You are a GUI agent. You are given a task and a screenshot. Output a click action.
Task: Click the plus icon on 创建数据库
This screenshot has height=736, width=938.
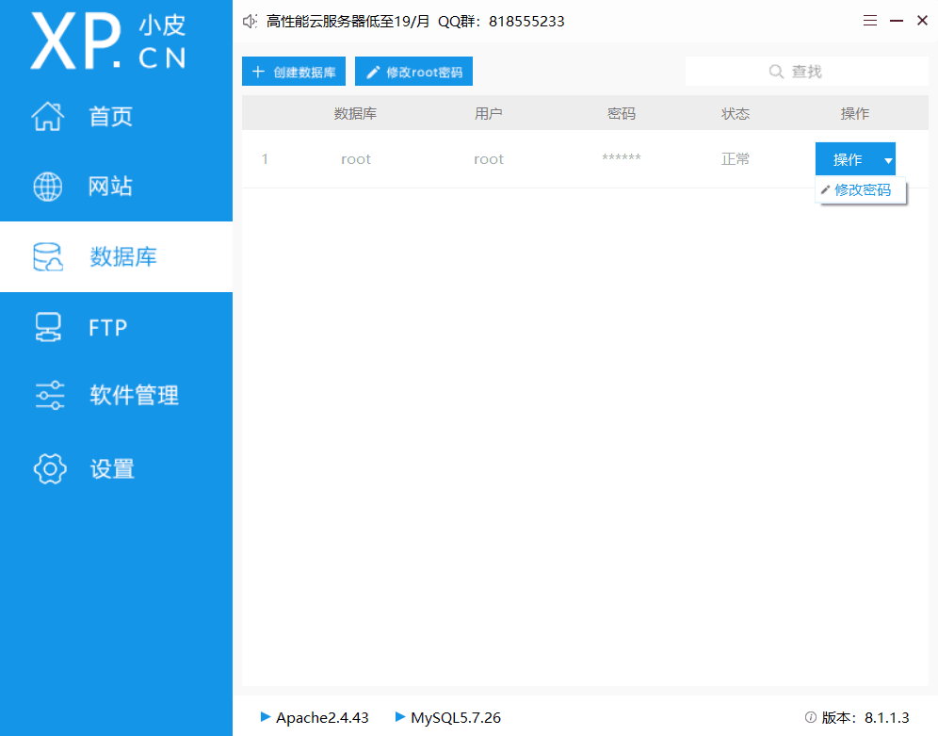tap(258, 72)
